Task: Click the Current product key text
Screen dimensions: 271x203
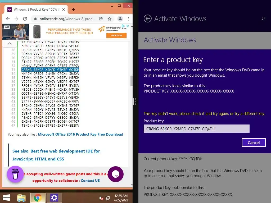Action: [x=173, y=159]
